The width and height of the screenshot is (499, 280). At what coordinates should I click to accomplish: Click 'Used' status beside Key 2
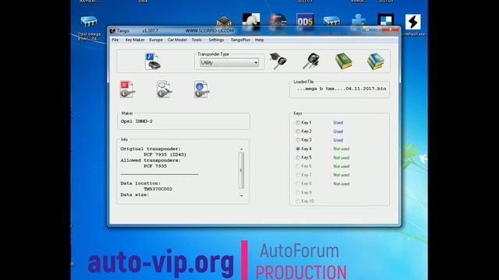click(338, 131)
